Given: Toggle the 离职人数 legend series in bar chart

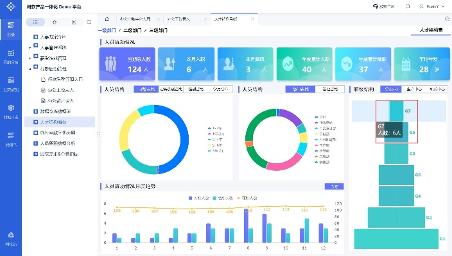Looking at the screenshot, I should pos(222,199).
